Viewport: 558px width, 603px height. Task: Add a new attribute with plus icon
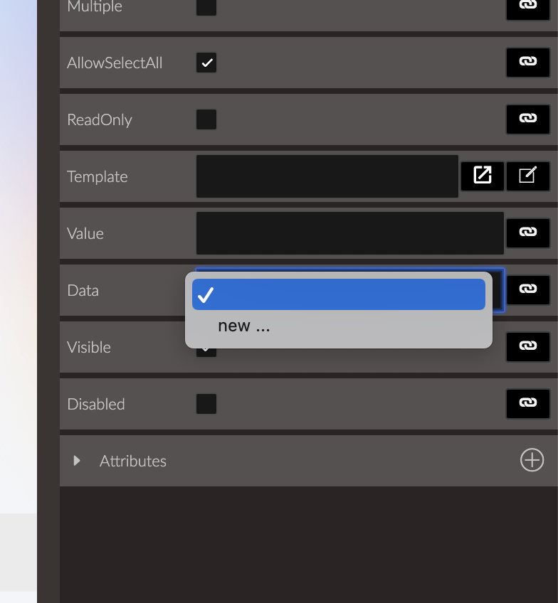[x=532, y=460]
